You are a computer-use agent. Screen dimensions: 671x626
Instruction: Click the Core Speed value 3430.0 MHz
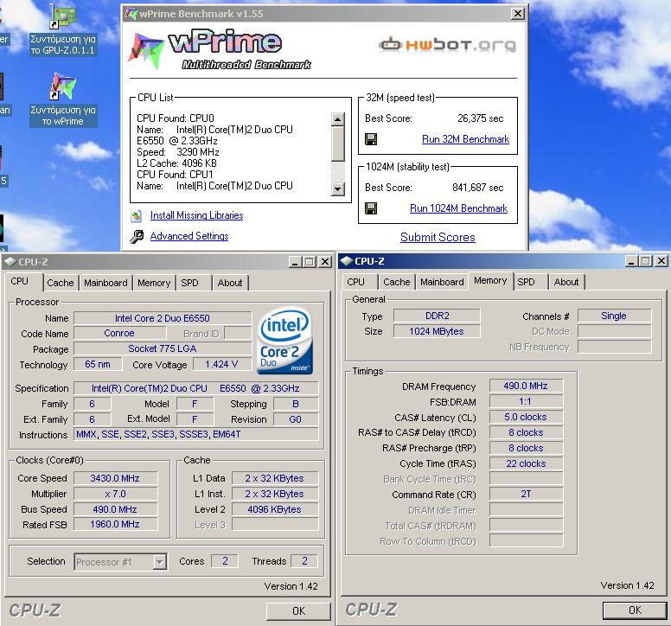pos(116,478)
